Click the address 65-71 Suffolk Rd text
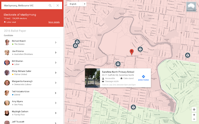Screen dimensions: 199x124 coord(118,75)
